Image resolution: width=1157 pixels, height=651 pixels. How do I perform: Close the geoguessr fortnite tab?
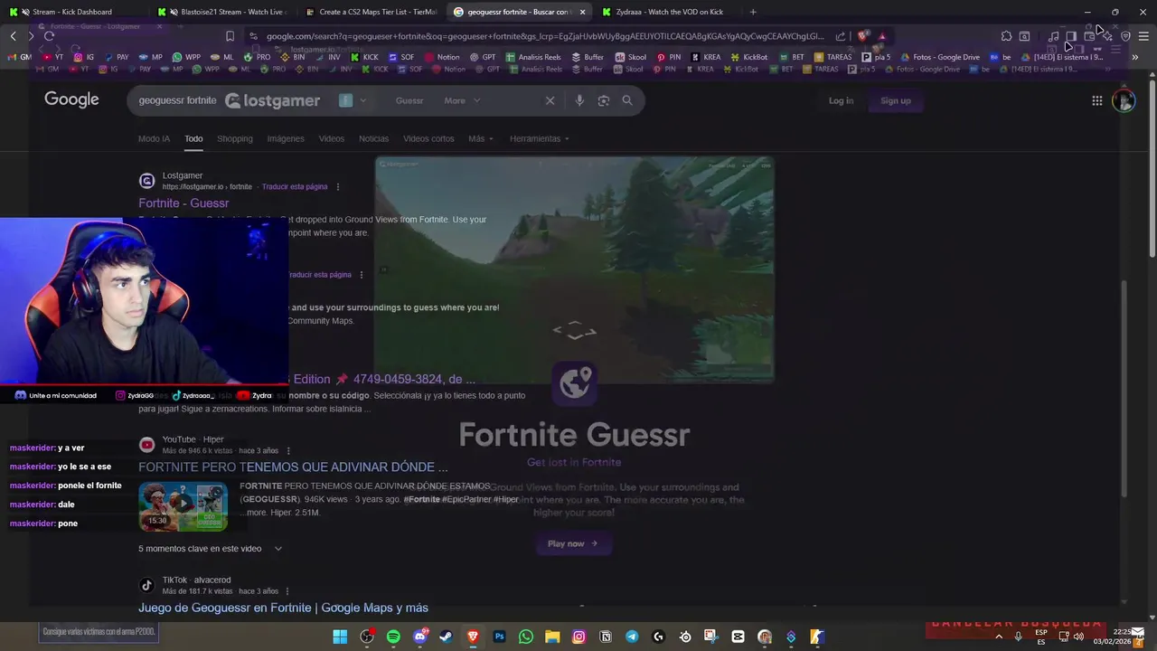click(x=582, y=12)
